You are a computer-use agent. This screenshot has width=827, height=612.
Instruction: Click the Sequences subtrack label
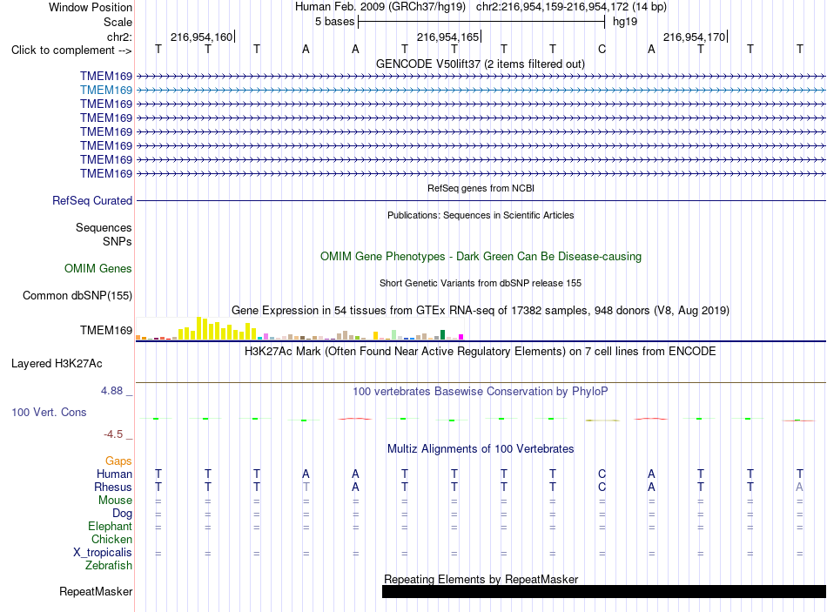pyautogui.click(x=104, y=227)
